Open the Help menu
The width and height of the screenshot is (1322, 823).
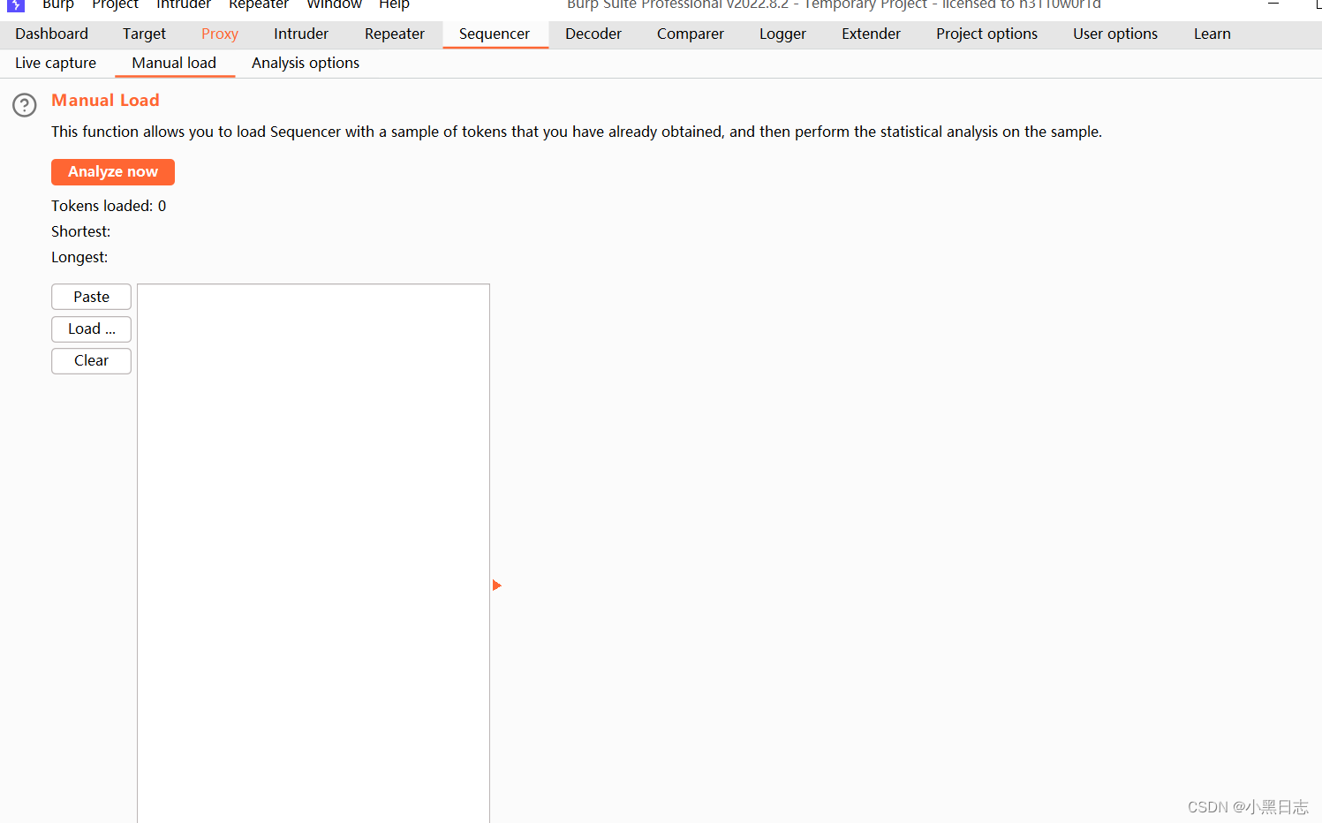coord(394,4)
